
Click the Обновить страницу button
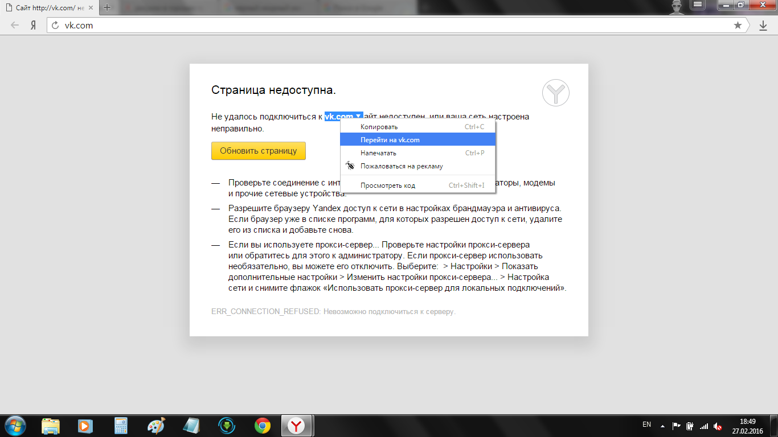click(258, 151)
